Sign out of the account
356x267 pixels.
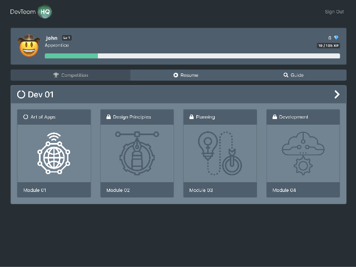(x=334, y=12)
